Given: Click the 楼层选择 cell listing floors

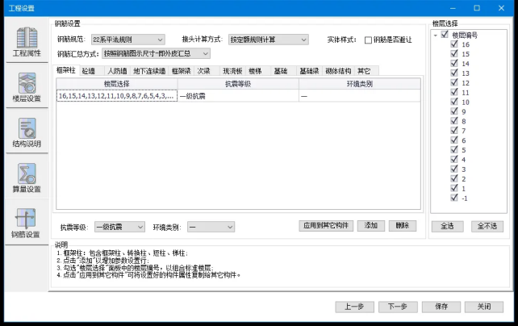Looking at the screenshot, I should [x=115, y=95].
